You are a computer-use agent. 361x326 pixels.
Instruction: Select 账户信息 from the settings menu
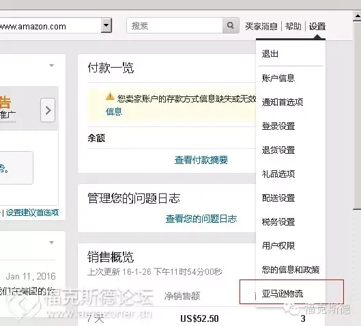pos(278,78)
